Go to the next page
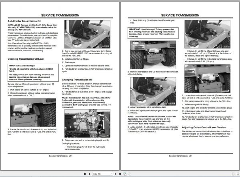240x177 pixels. [x=116, y=174]
